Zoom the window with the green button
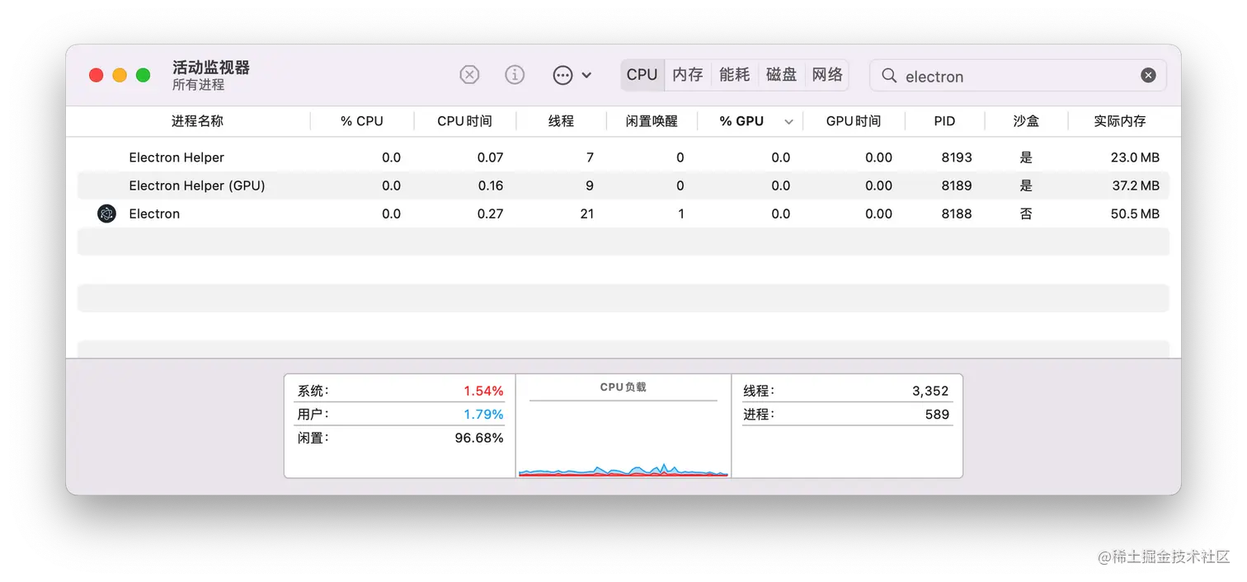Viewport: 1247px width, 582px height. (143, 75)
